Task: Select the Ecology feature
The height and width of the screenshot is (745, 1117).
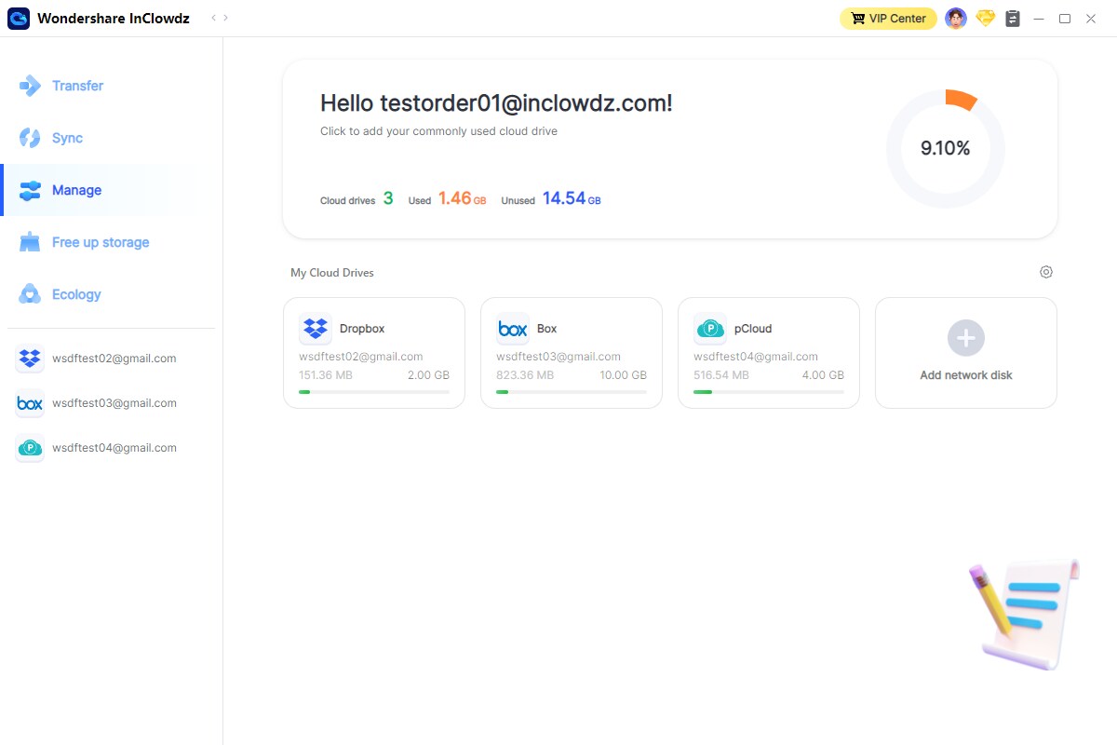Action: point(78,294)
